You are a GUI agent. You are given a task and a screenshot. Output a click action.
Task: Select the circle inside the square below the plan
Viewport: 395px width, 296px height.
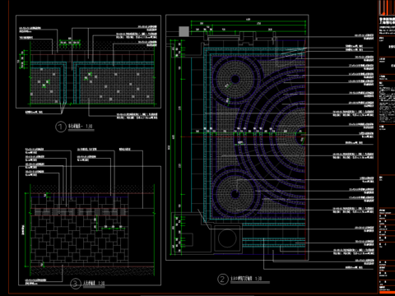click(227, 238)
